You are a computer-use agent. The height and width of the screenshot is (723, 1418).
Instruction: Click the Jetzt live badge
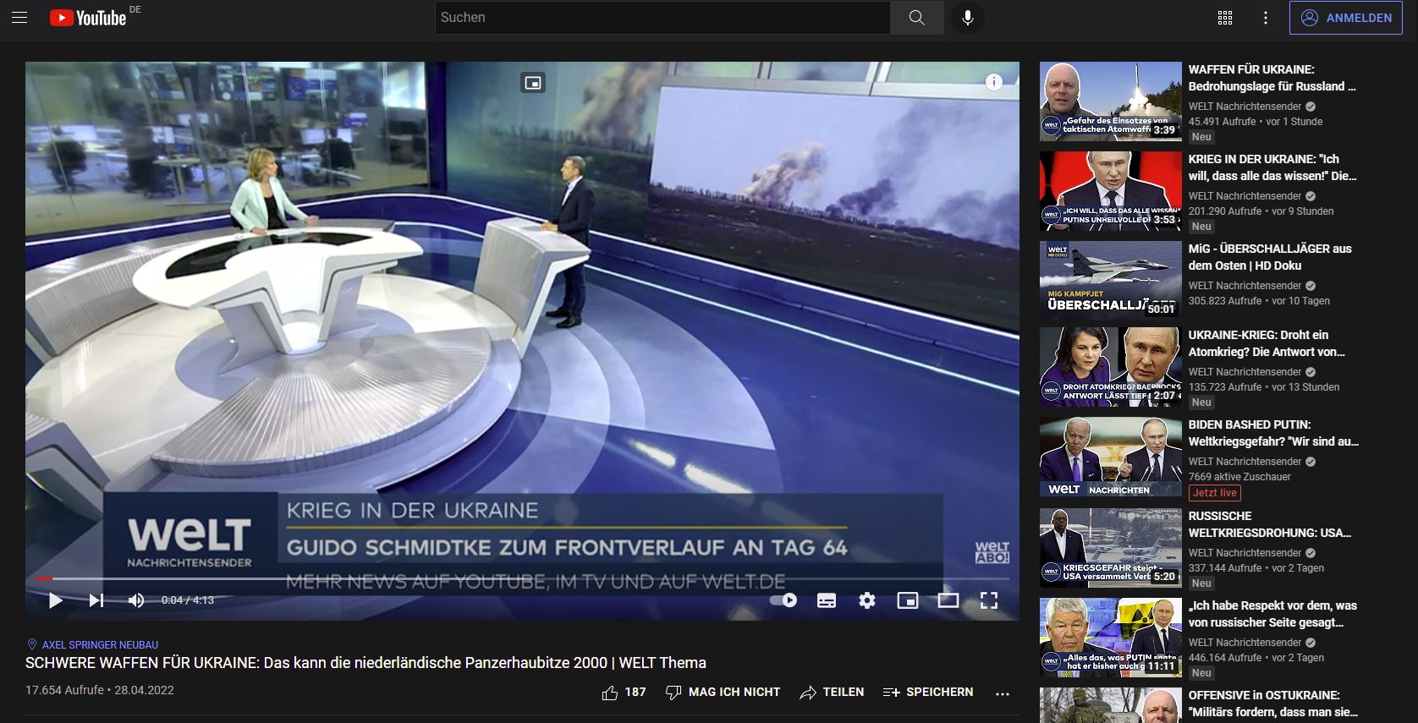coord(1215,493)
